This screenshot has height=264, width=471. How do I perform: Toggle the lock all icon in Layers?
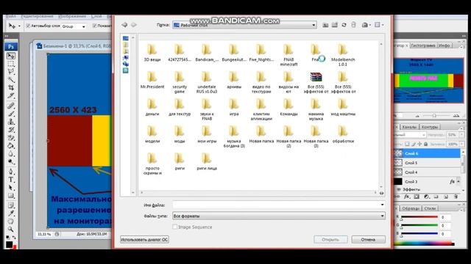425,144
